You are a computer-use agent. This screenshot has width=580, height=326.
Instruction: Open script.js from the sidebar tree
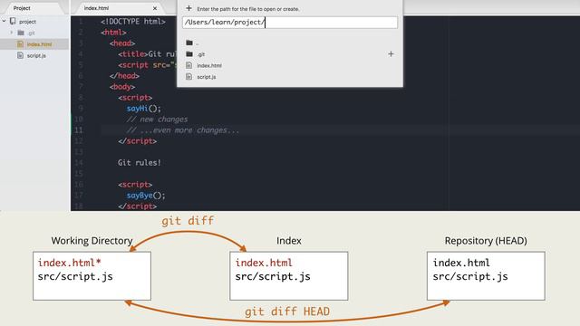[x=36, y=56]
